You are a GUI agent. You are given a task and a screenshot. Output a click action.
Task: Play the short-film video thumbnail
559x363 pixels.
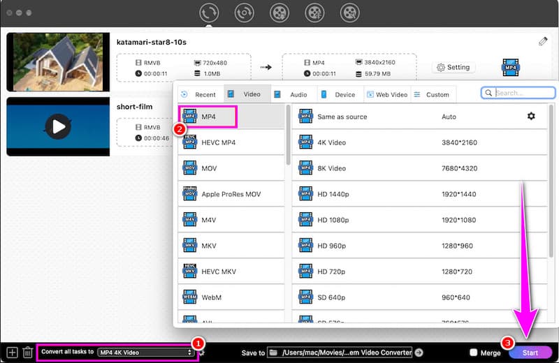pyautogui.click(x=58, y=126)
